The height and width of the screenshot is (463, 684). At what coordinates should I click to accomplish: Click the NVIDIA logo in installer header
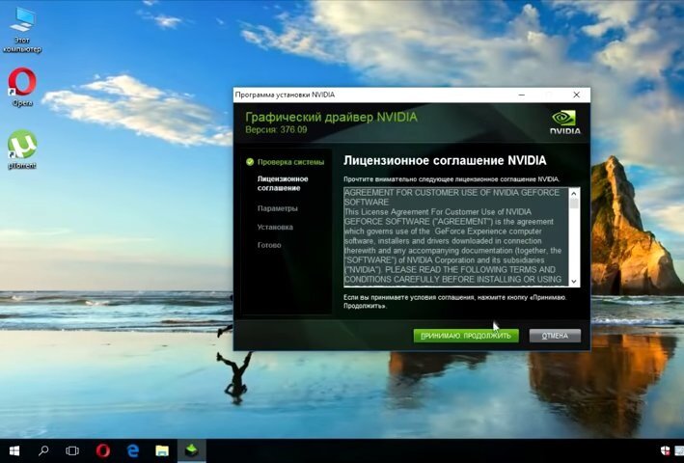click(x=565, y=123)
